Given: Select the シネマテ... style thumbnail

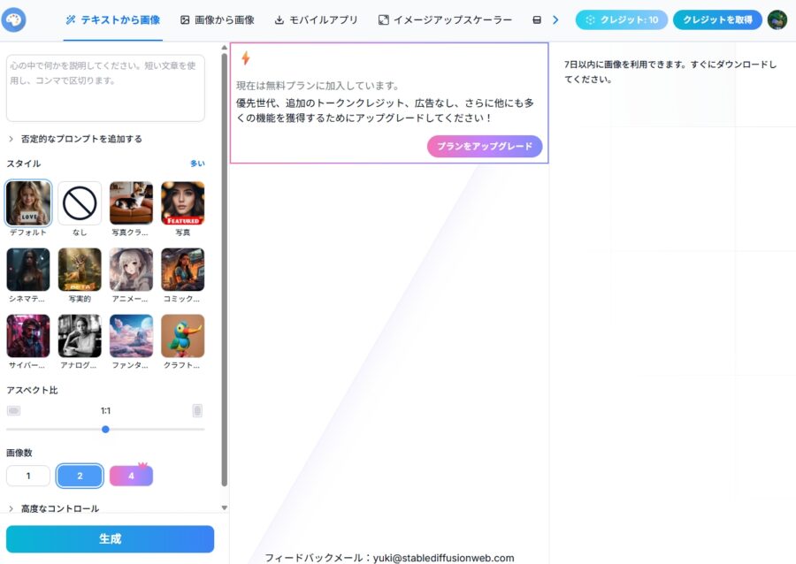Looking at the screenshot, I should click(28, 270).
